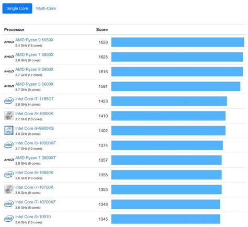
Task: Click the score value 1345
Action: click(103, 219)
